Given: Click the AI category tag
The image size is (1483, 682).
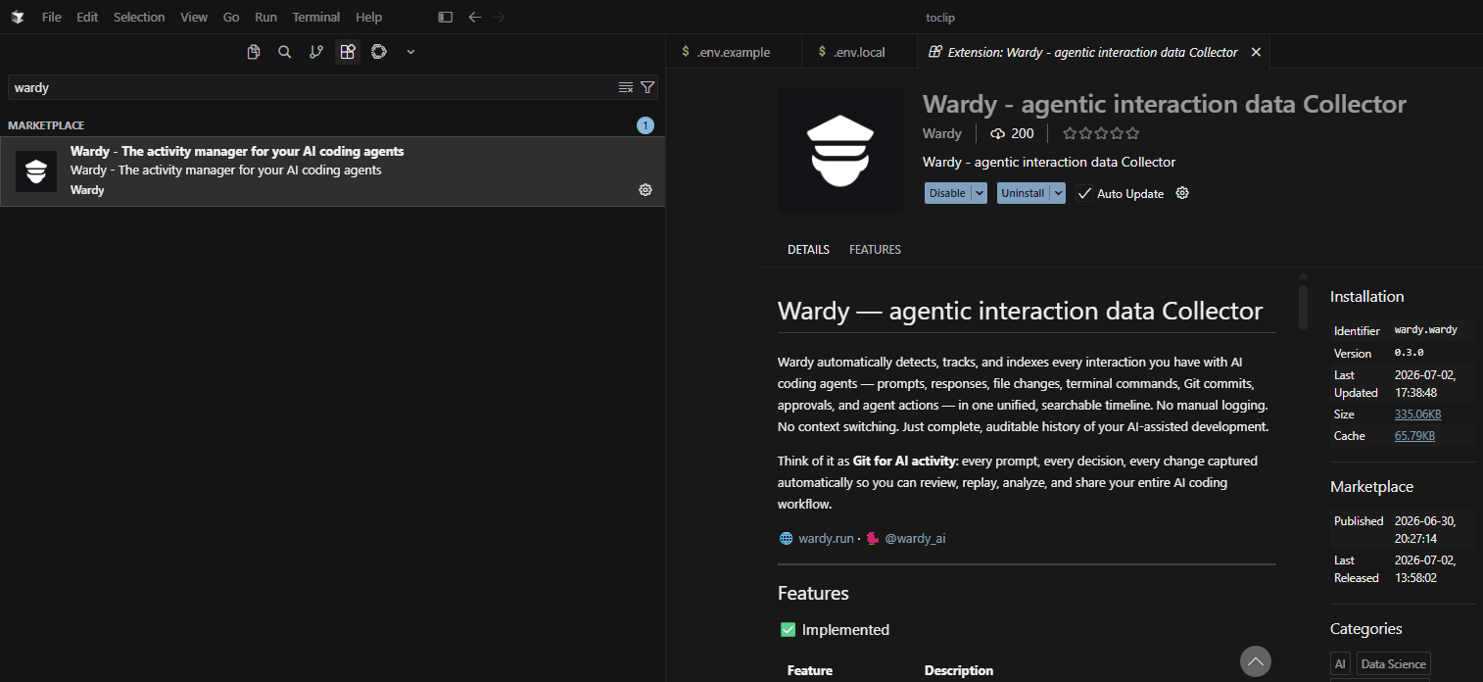Looking at the screenshot, I should point(1340,663).
